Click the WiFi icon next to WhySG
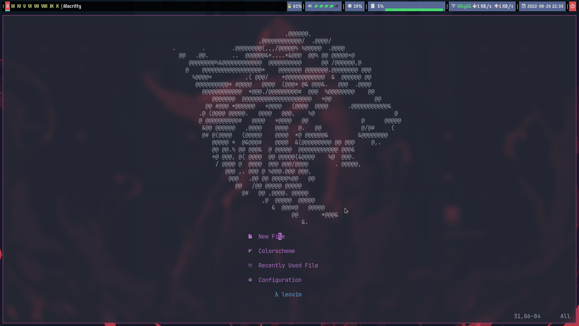This screenshot has height=326, width=579. click(x=453, y=6)
